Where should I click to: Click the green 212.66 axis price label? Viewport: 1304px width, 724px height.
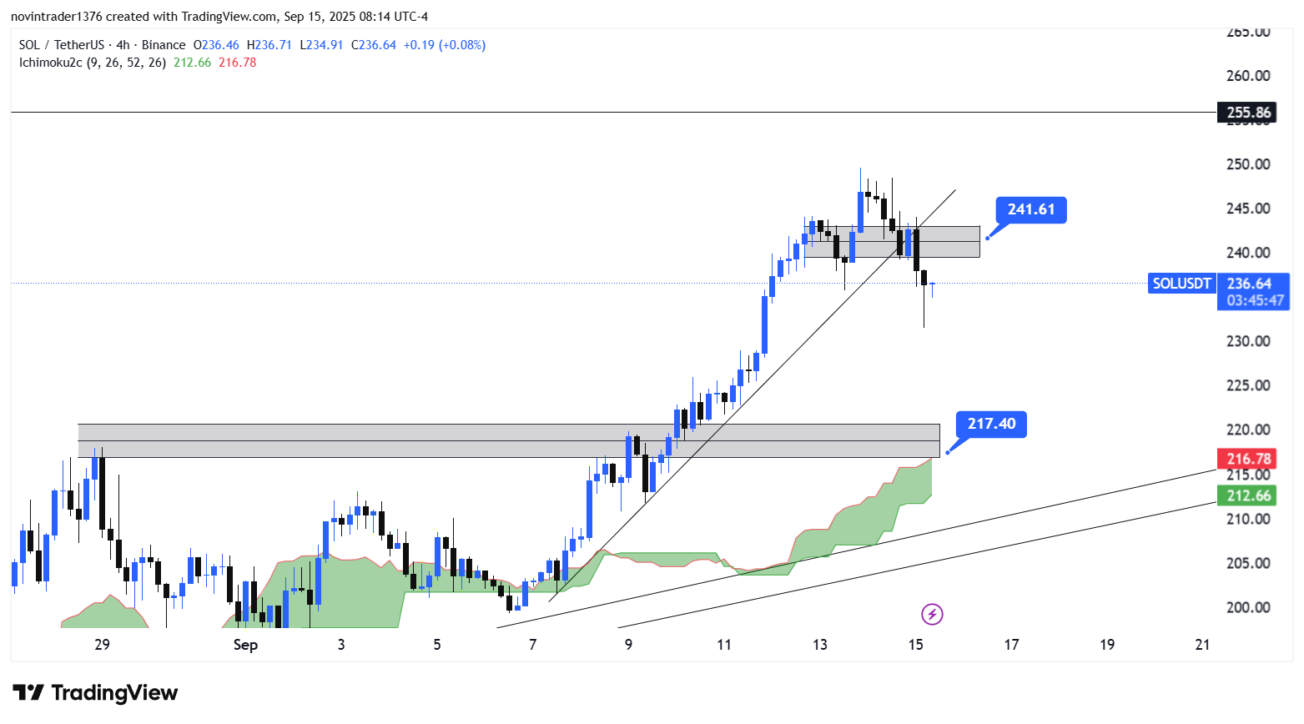1247,495
